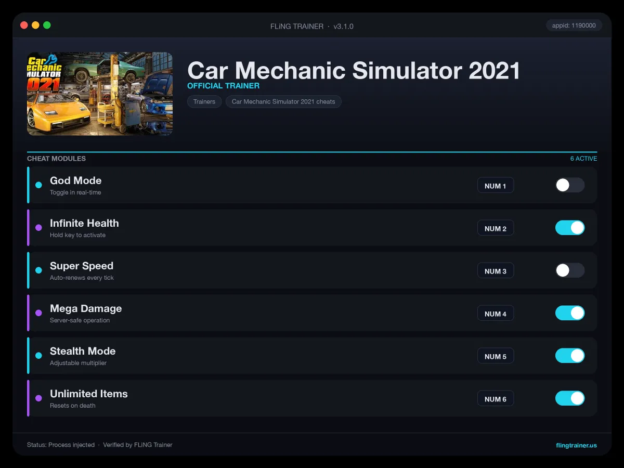Click 'Resets on death' description
Screen dimensions: 624x468
(72, 406)
